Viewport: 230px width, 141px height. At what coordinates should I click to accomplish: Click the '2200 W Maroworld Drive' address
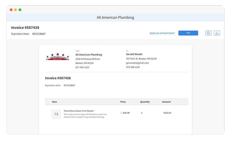pos(88,59)
